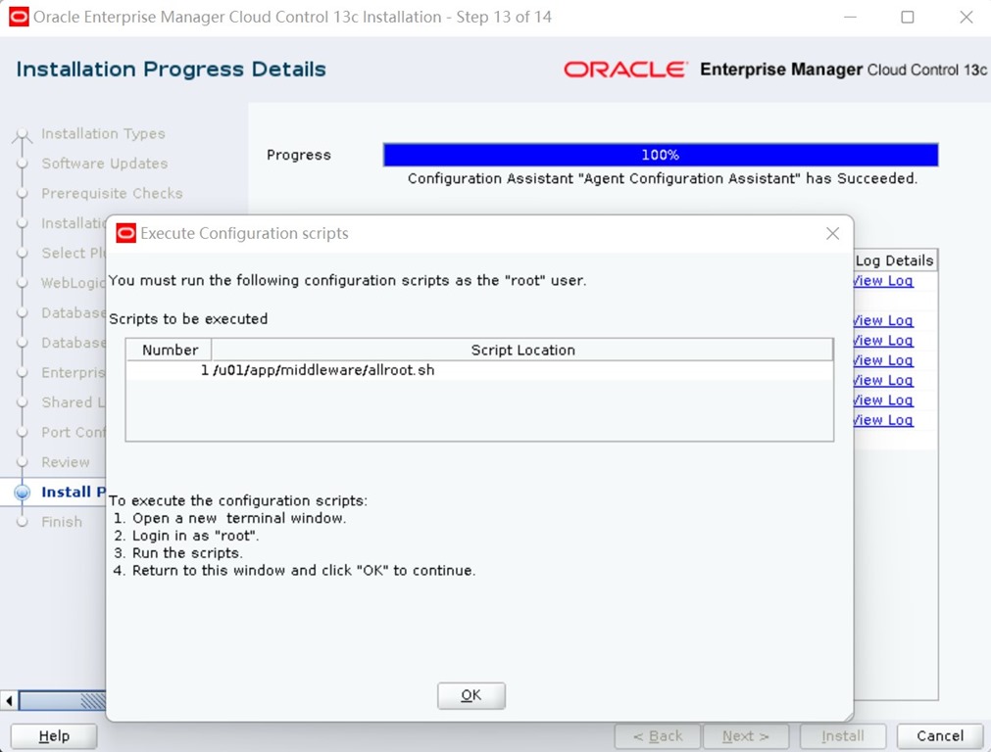Select the /u01/app/middleware/allroot.sh script row

pos(479,370)
